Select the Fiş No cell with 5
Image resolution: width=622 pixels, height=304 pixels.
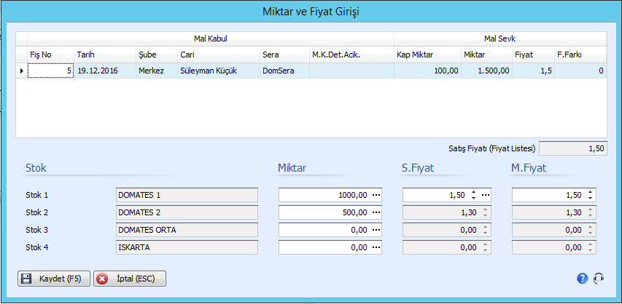tap(51, 71)
